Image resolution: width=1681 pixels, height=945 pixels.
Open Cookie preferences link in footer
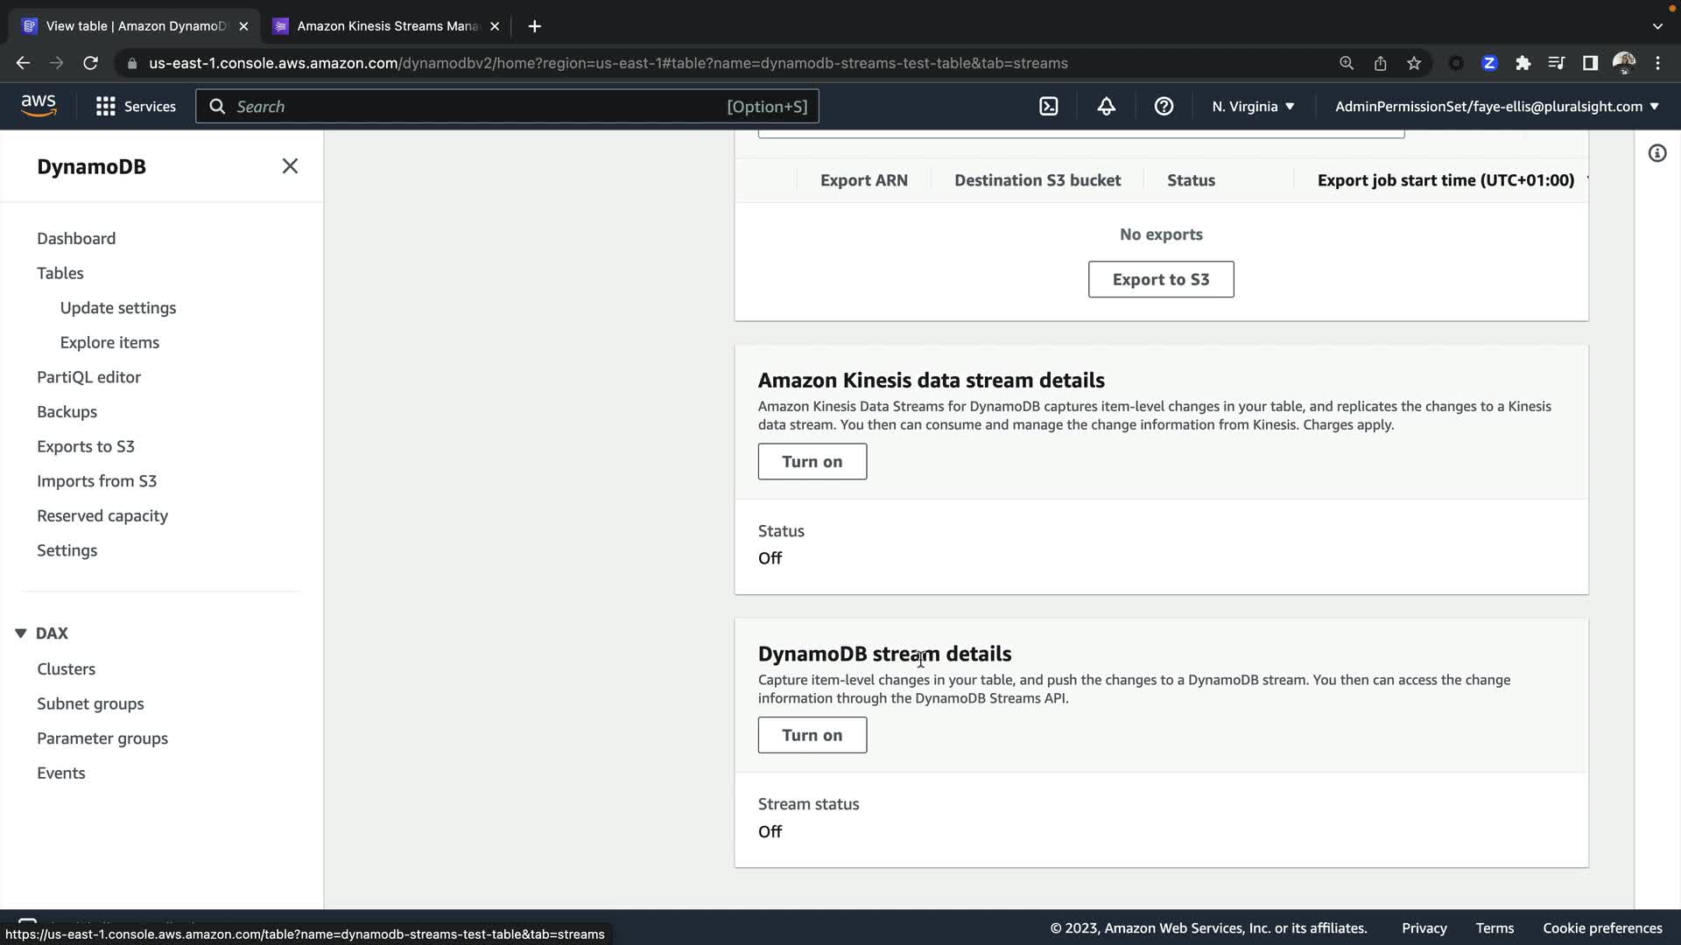(1601, 928)
